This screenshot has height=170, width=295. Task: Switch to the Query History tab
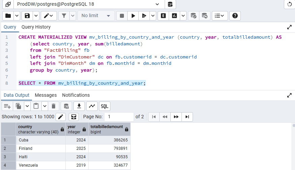tap(36, 27)
